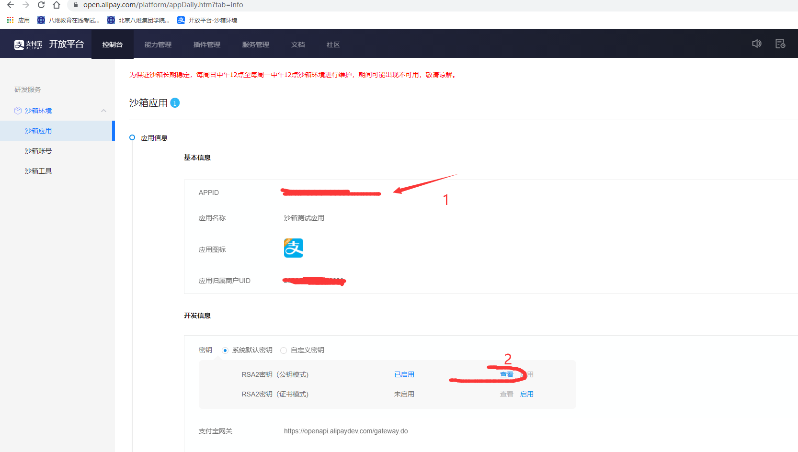Click the padlock site security icon
The image size is (798, 452).
75,5
